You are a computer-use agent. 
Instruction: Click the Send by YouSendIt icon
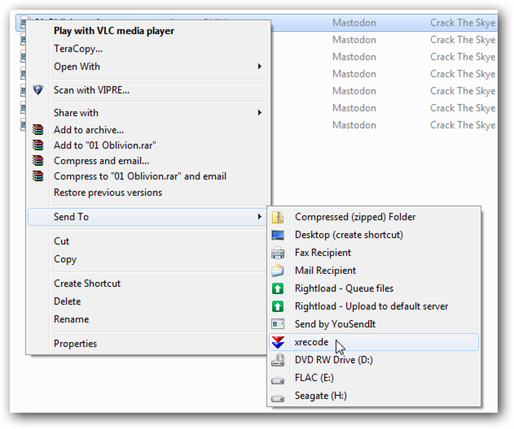pos(278,324)
